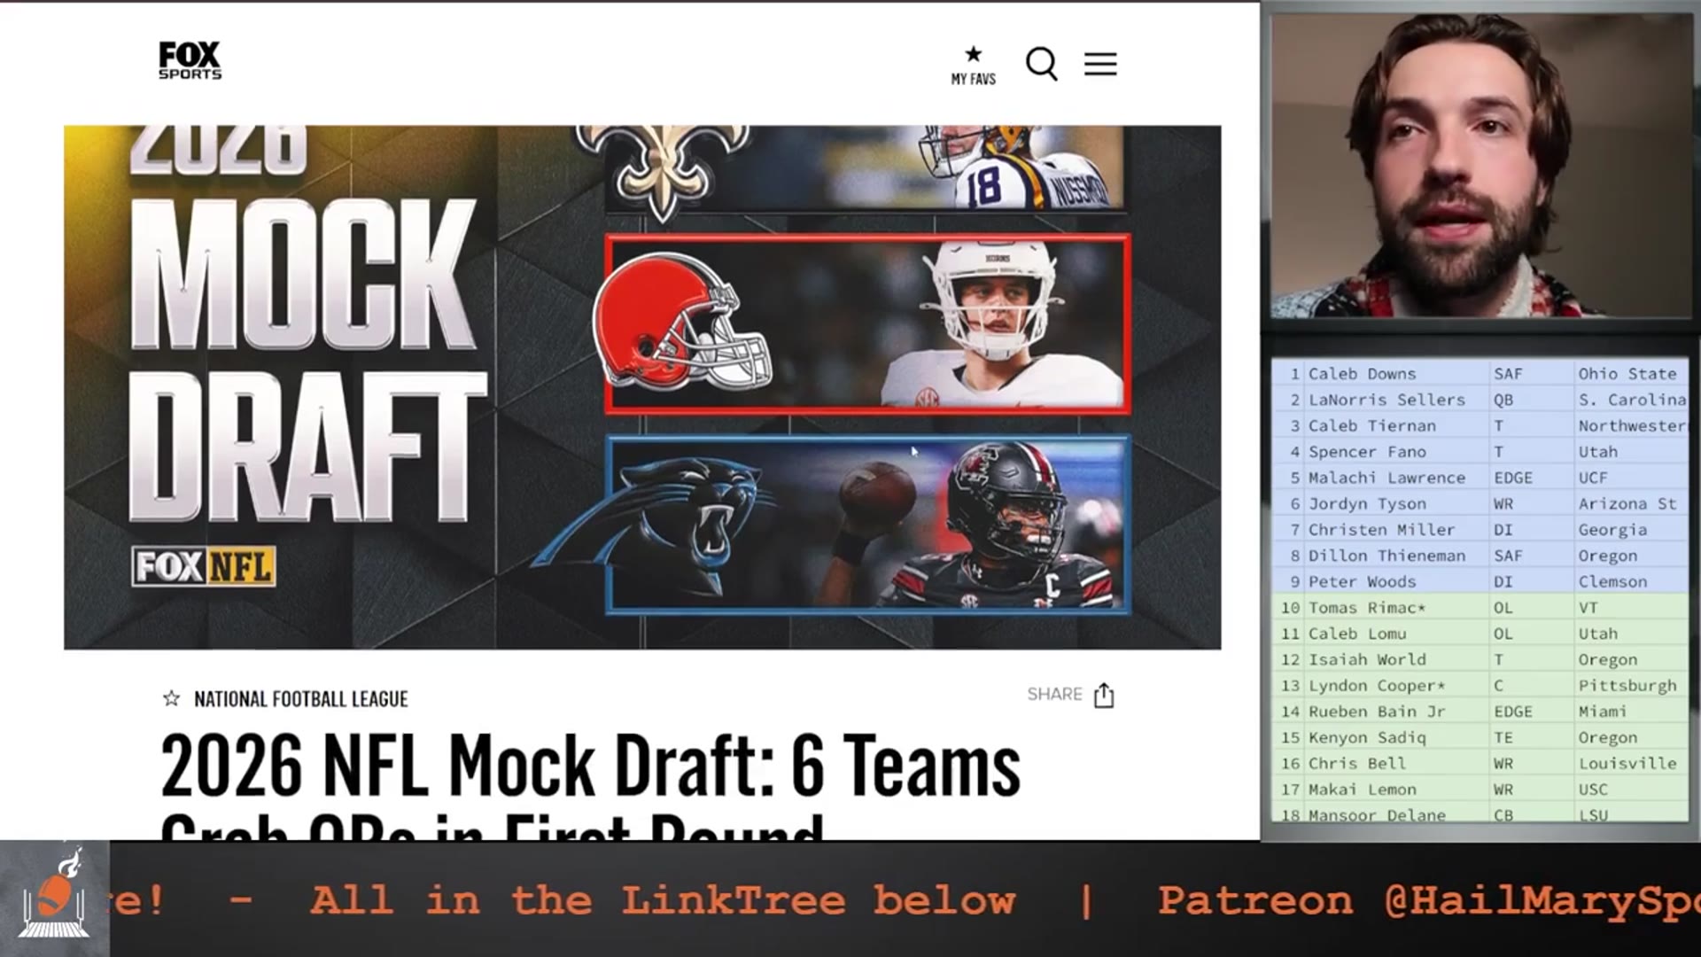
Task: Click the Louisville school cell
Action: pos(1630,764)
